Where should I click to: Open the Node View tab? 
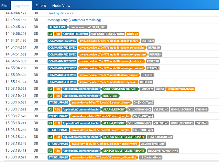tap(61, 6)
